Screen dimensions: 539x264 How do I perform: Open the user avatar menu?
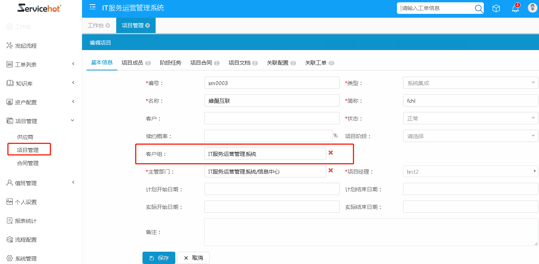[533, 8]
